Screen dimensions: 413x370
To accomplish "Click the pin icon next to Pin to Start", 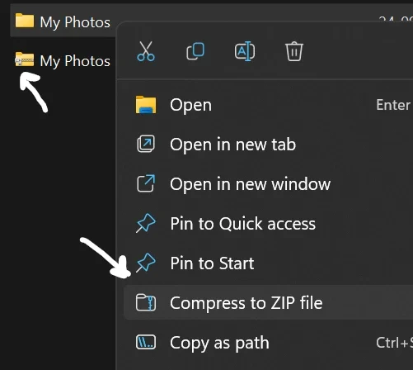I will point(146,263).
